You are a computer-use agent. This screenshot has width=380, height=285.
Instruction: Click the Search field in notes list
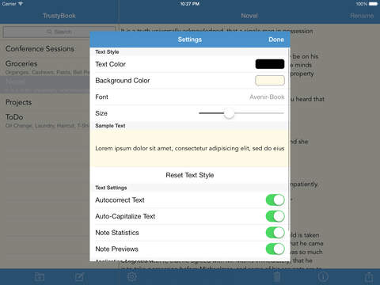(x=59, y=32)
